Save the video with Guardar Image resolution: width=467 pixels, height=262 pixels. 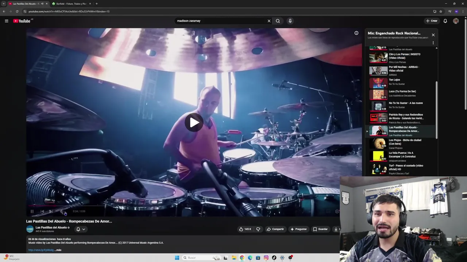point(320,229)
